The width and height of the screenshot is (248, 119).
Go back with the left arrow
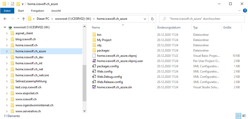click(x=5, y=19)
